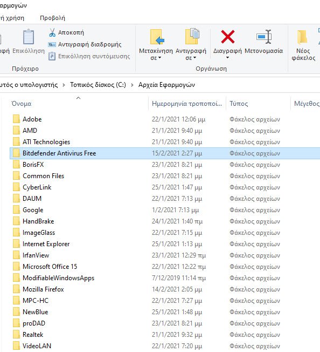Sort by the Μέγεθος column header
Screen dimensions: 320x352
307,104
